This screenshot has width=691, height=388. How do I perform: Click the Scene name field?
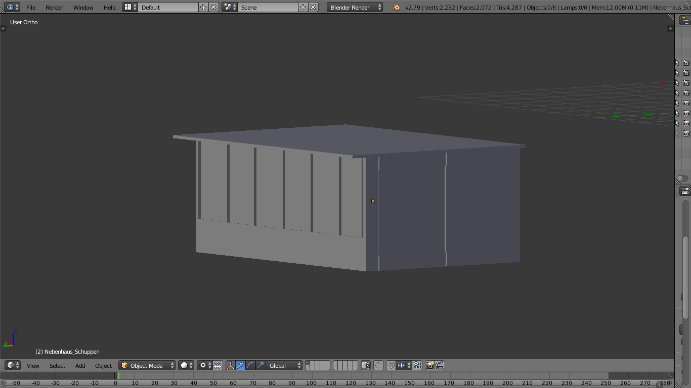click(x=268, y=7)
